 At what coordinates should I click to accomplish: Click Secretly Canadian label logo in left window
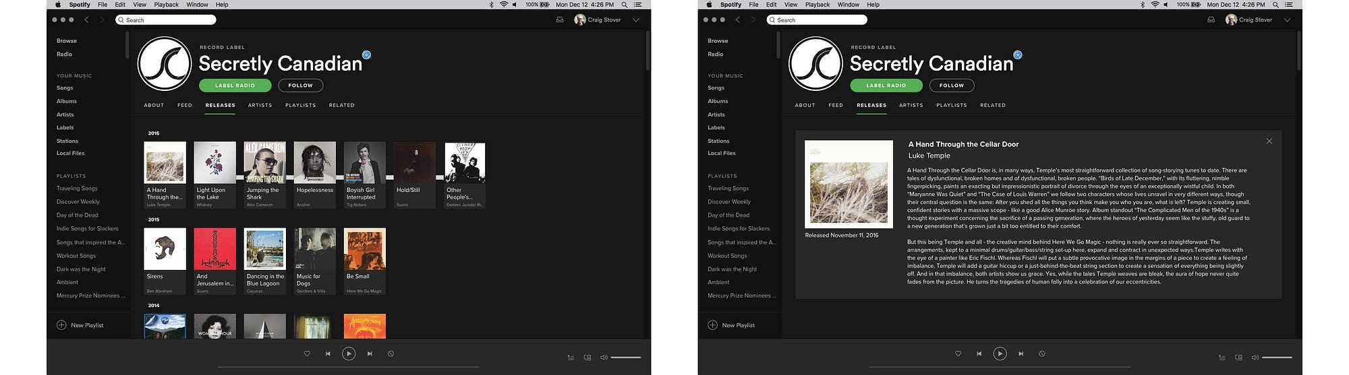click(x=165, y=64)
